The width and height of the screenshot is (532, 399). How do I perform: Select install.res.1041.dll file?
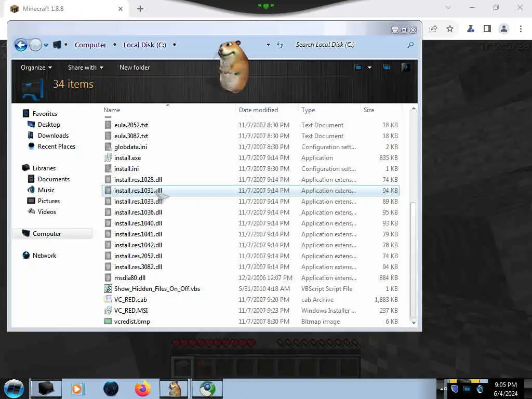(138, 234)
